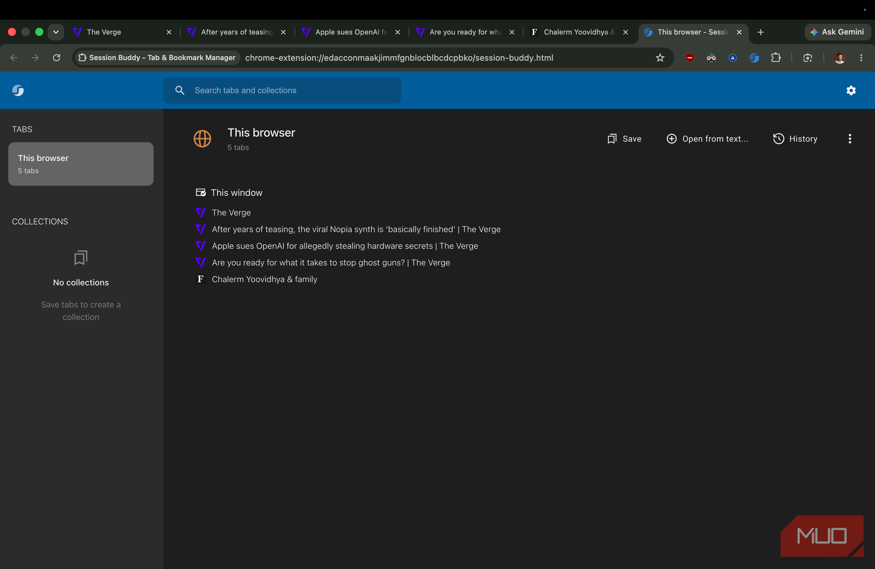This screenshot has height=569, width=875.
Task: Click the COLLECTIONS sidebar heading
Action: (40, 221)
